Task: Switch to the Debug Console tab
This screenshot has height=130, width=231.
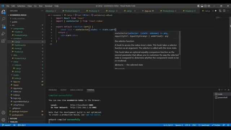Action: tap(77, 90)
